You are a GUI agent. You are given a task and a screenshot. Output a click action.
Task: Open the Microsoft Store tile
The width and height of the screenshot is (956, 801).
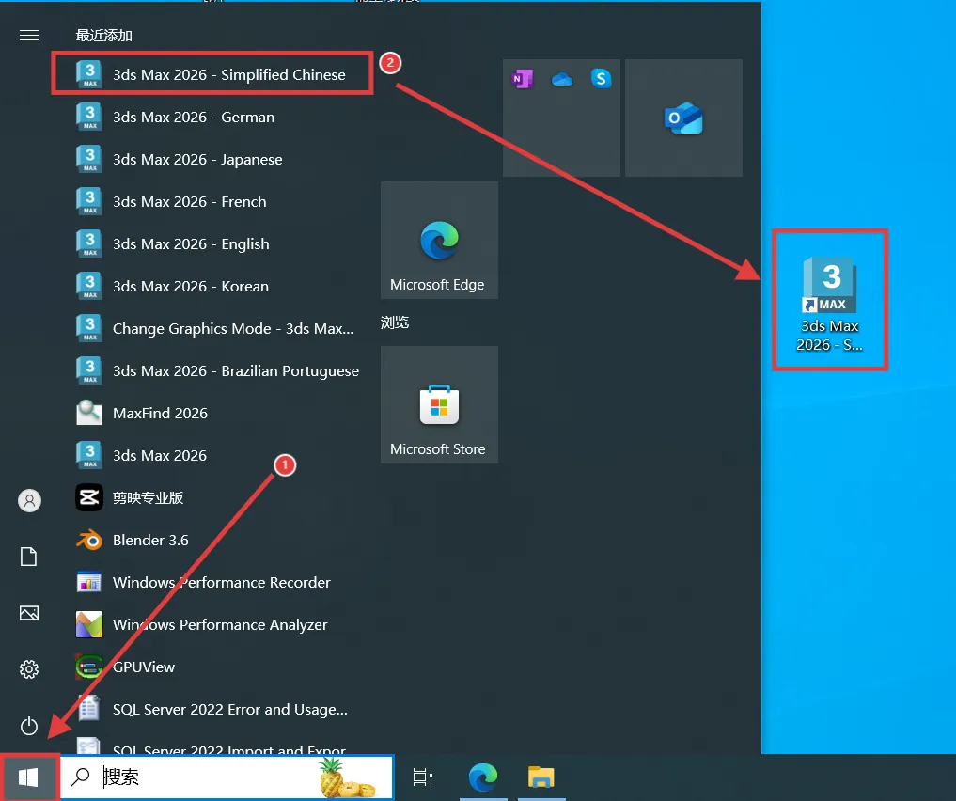(439, 405)
